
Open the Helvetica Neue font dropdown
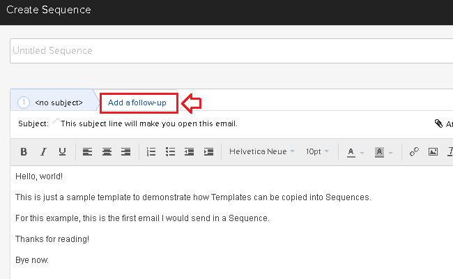point(261,151)
